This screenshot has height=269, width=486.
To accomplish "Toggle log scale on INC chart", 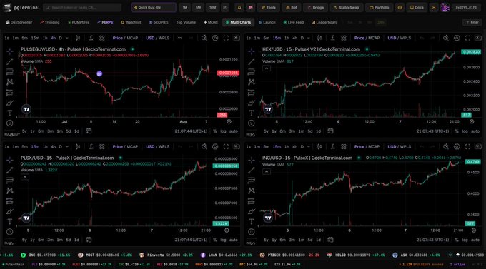I will (465, 240).
